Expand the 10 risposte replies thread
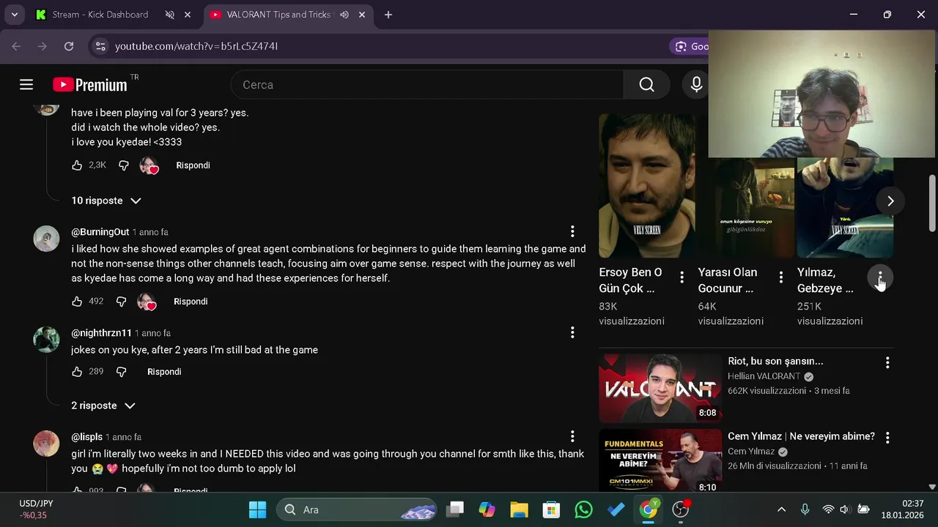Viewport: 938px width, 527px height. pos(106,201)
